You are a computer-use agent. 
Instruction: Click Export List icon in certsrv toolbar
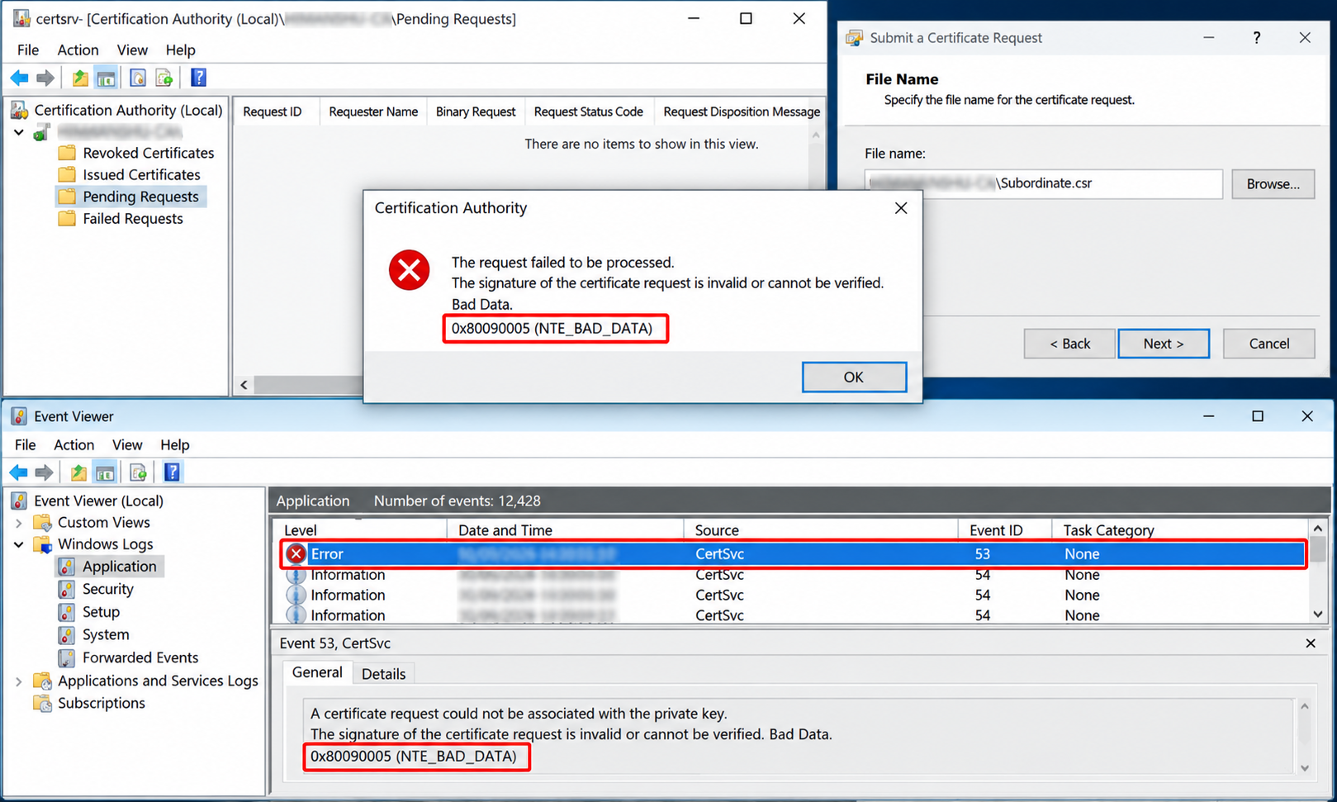coord(164,78)
